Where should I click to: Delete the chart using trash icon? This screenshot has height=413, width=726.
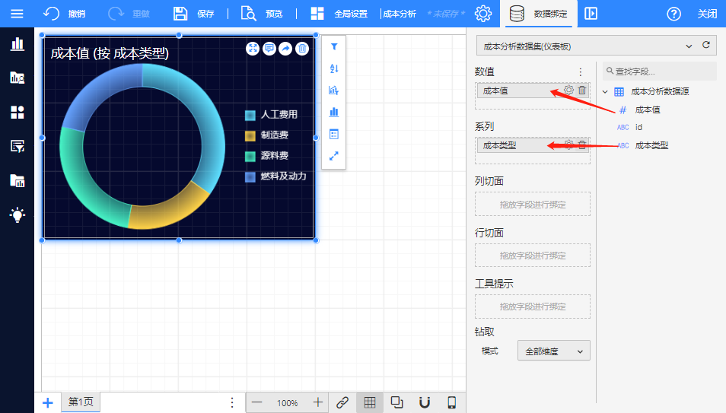coord(302,49)
